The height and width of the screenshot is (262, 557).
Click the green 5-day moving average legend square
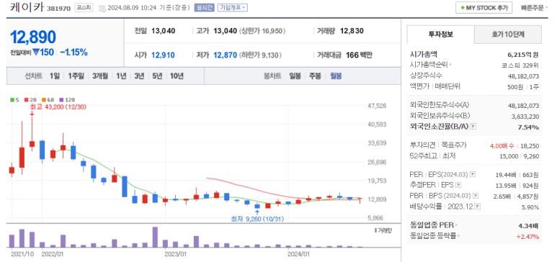pos(12,100)
